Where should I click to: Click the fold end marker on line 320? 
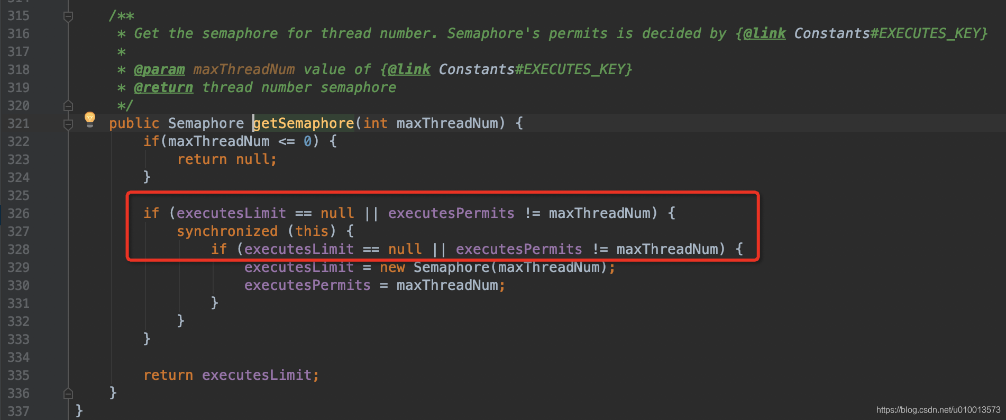[68, 106]
